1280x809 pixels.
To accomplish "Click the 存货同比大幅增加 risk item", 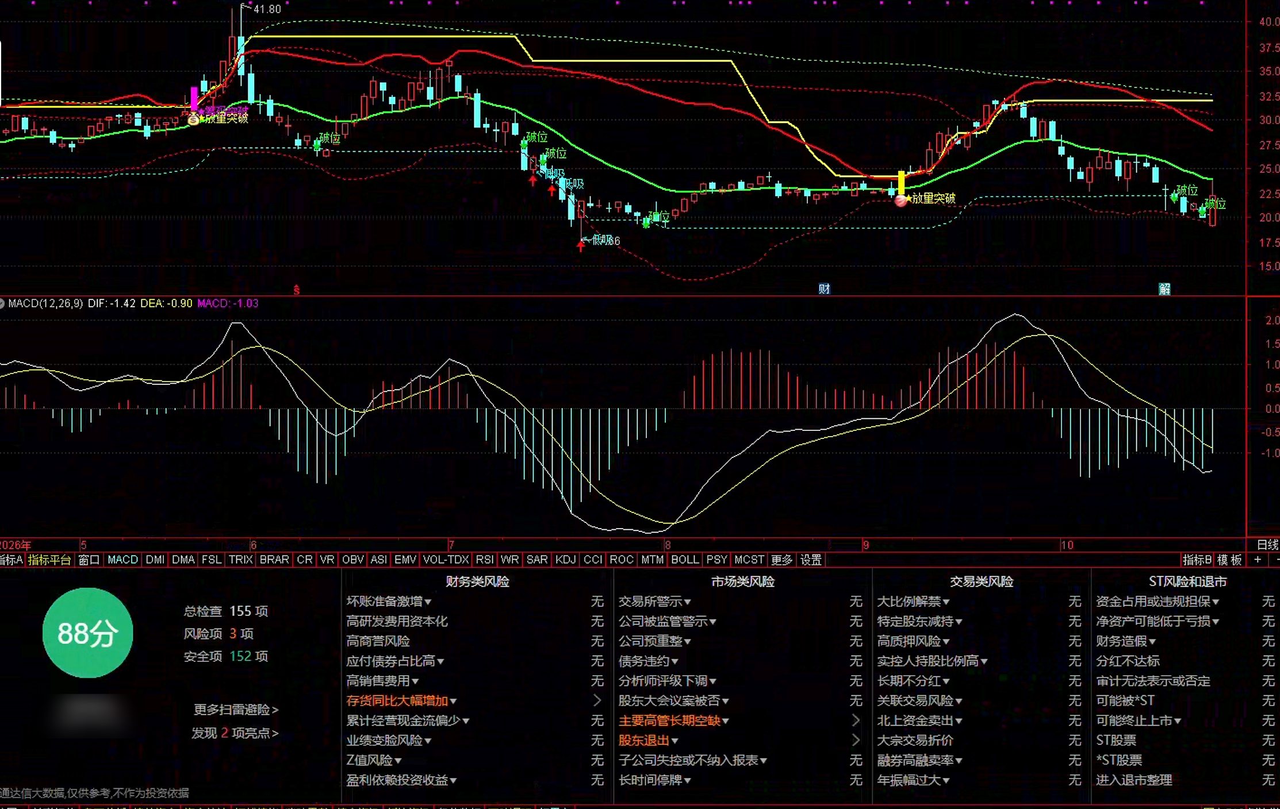I will pos(397,700).
